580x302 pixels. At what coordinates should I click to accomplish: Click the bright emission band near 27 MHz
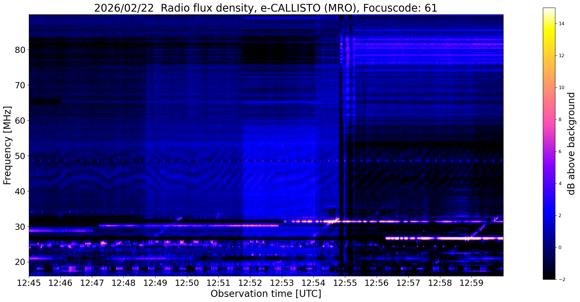coord(444,238)
